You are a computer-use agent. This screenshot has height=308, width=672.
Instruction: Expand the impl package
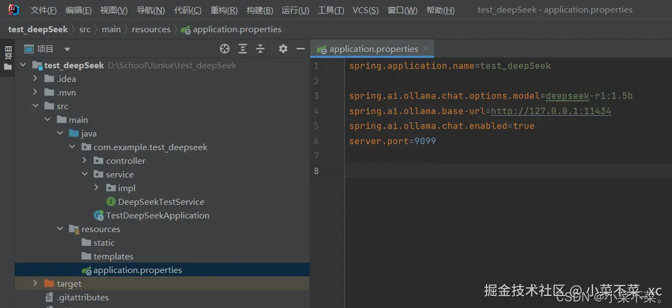pos(97,188)
